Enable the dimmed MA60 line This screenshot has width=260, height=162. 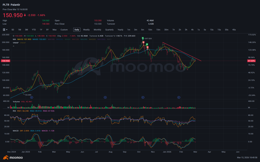point(68,39)
